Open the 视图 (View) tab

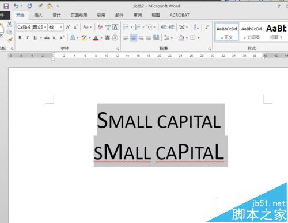[x=156, y=15]
